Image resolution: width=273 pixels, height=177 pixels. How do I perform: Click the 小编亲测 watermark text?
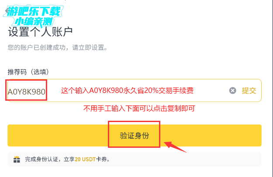point(34,22)
